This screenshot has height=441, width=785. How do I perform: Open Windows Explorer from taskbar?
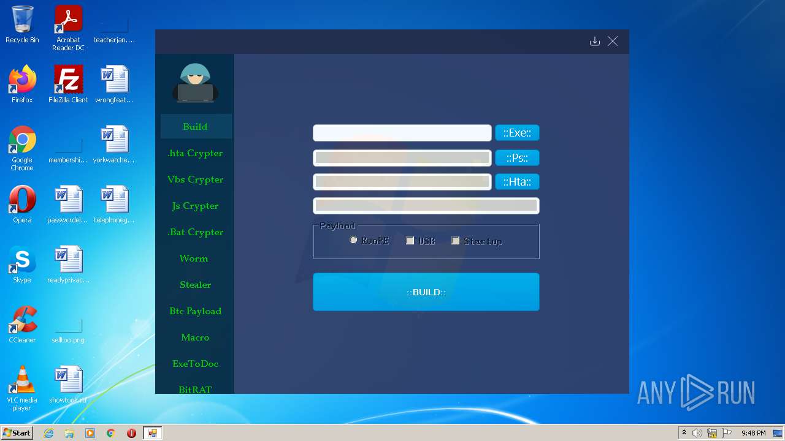[69, 433]
